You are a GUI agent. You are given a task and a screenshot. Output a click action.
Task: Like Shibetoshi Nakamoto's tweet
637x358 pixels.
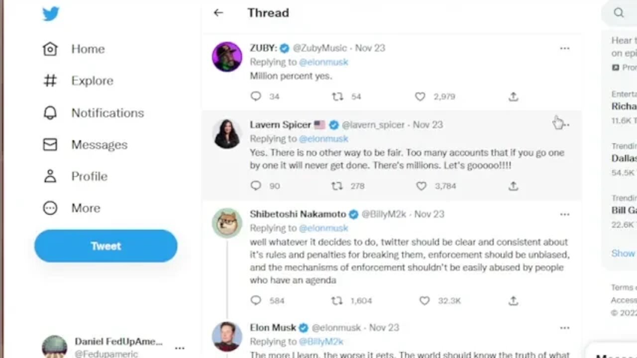pos(424,301)
